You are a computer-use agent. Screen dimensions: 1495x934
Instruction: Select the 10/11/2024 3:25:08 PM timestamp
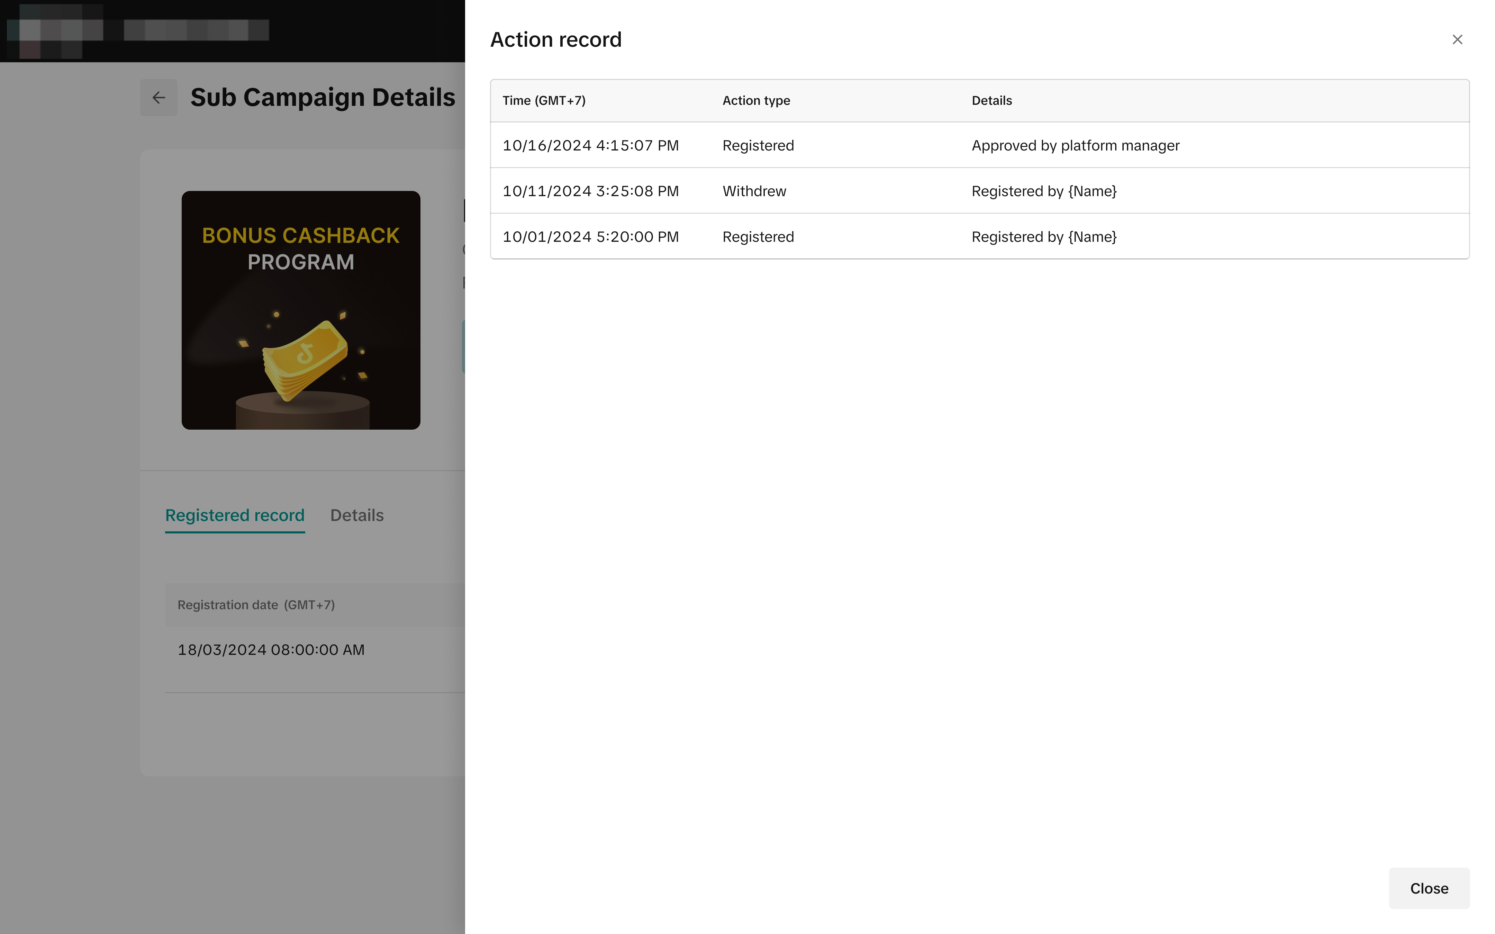pos(590,192)
